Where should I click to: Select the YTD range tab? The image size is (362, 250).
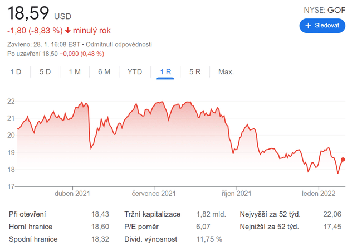[135, 72]
